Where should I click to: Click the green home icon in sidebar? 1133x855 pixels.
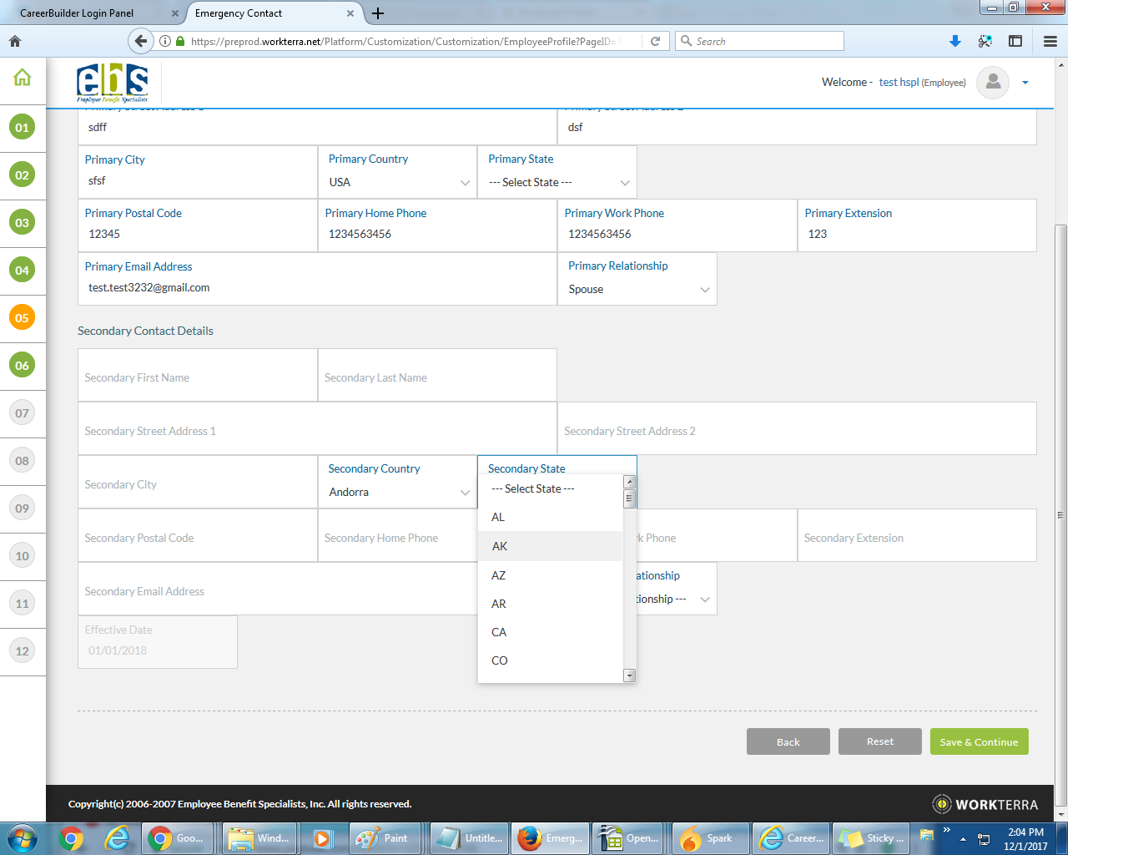[x=23, y=78]
